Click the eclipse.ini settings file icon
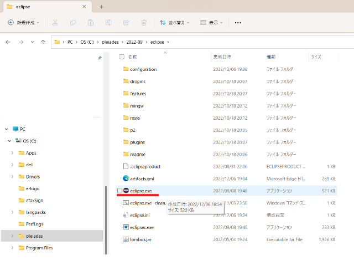This screenshot has width=354, height=266. [126, 215]
